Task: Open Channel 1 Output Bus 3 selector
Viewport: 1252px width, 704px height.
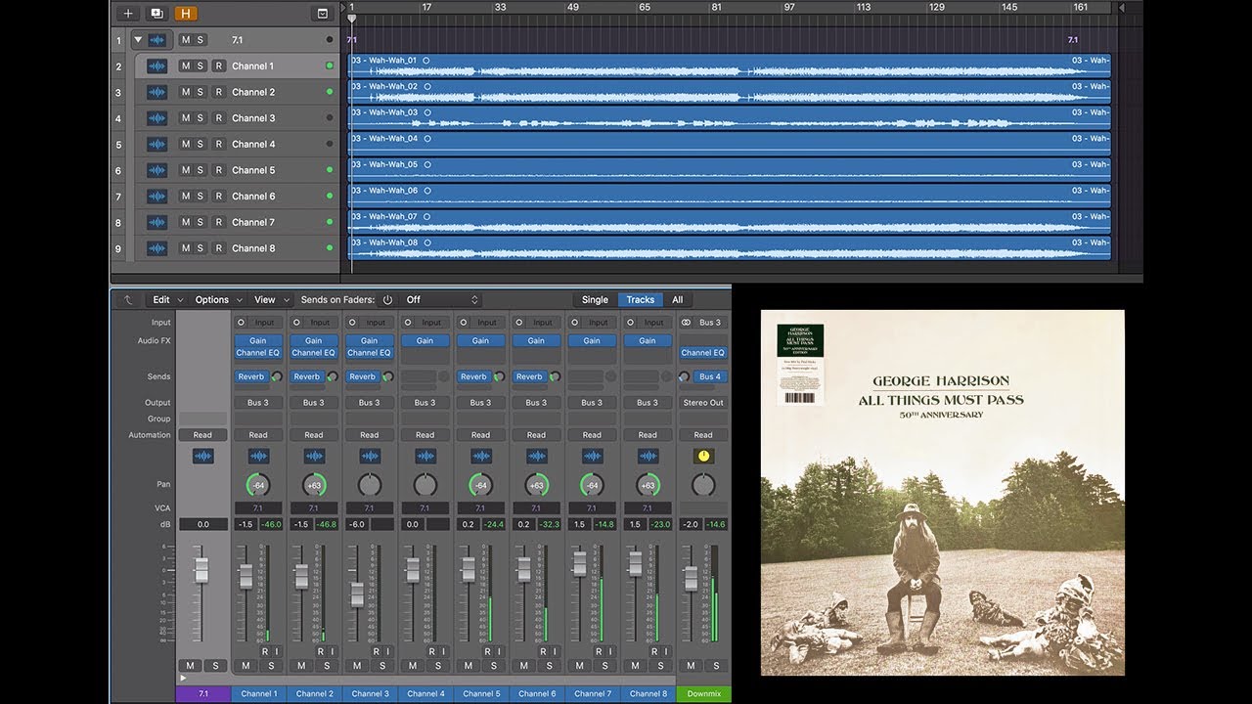Action: tap(258, 402)
